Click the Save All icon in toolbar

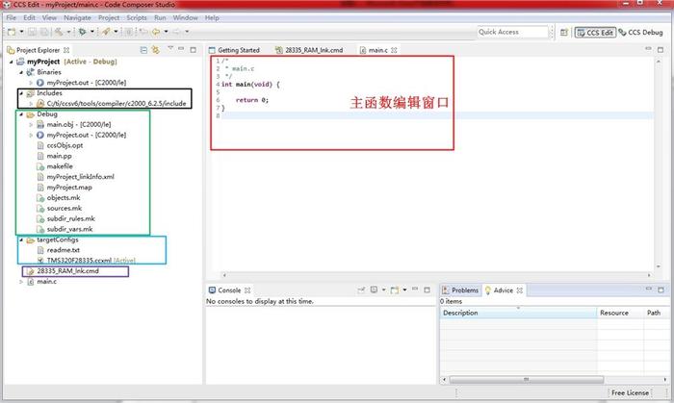click(x=44, y=32)
